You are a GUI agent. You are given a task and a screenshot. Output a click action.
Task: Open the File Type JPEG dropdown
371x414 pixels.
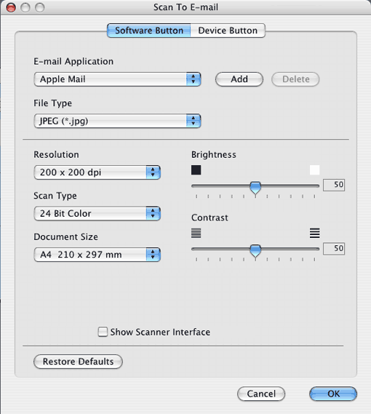click(118, 121)
